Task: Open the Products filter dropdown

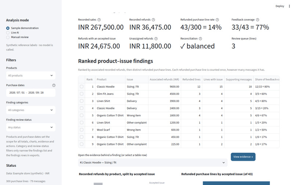Action: point(31,76)
